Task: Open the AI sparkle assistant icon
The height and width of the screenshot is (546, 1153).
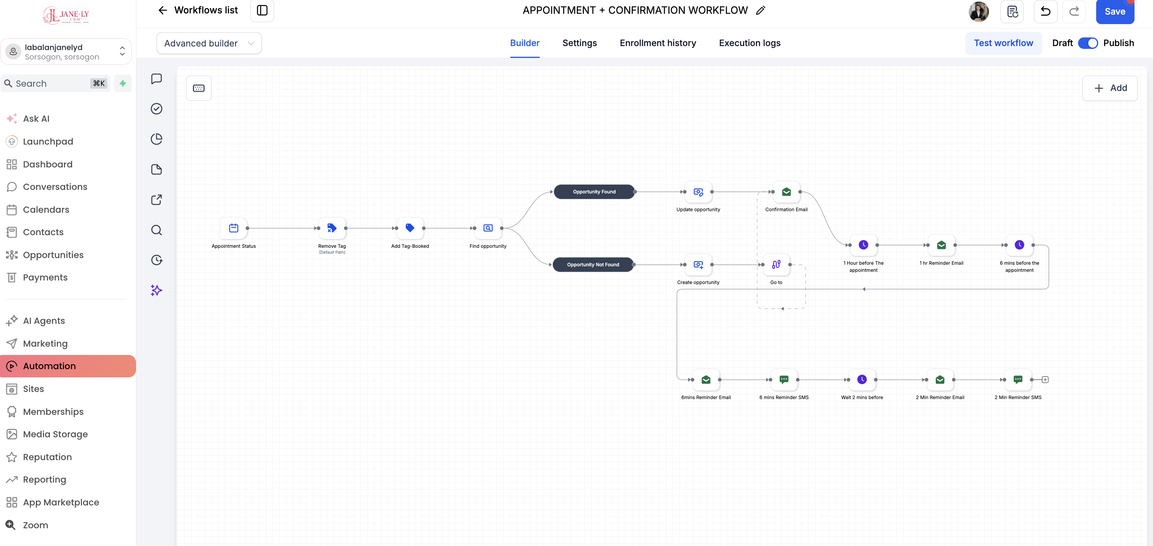Action: click(x=156, y=290)
